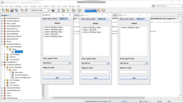The height and width of the screenshot is (103, 183).
Task: Select Server.java in the project tree
Action: (x=19, y=72)
